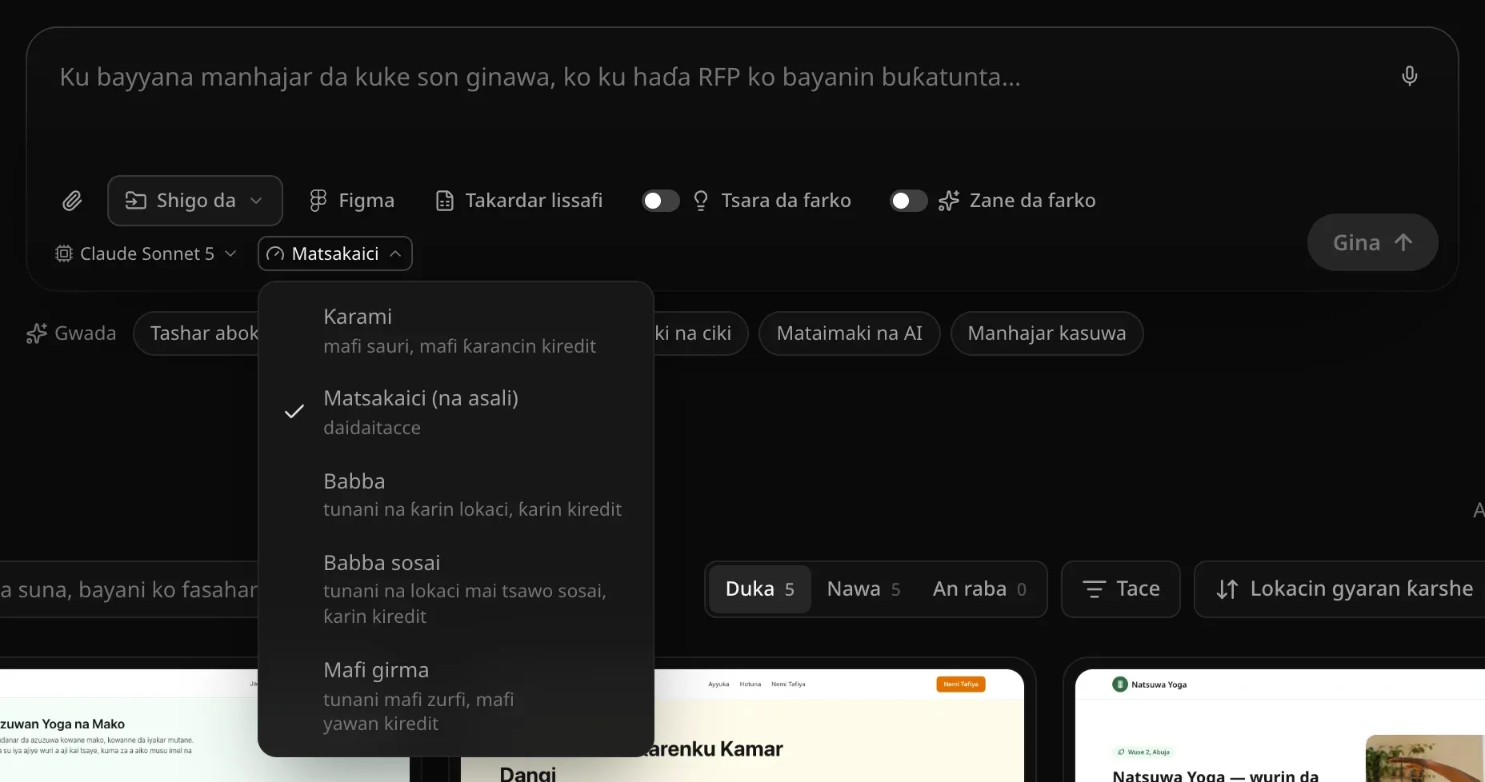Open Lokacin gyaran karshe sort dropdown
The width and height of the screenshot is (1485, 782).
click(1340, 589)
